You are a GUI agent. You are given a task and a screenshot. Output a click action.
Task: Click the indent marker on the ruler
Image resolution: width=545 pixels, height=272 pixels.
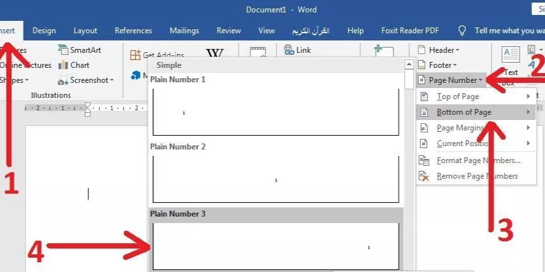[x=88, y=110]
